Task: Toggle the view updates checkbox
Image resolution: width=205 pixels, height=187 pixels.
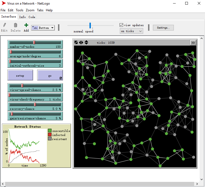Action: pyautogui.click(x=121, y=25)
